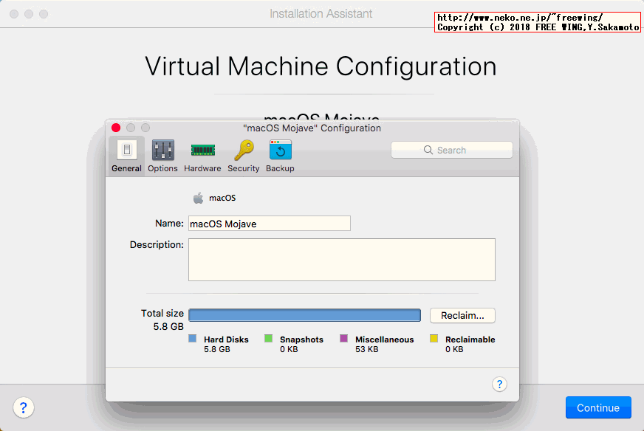Screen dimensions: 644x431
Task: Click the help icon in Installation Assistant
Action: (x=23, y=407)
